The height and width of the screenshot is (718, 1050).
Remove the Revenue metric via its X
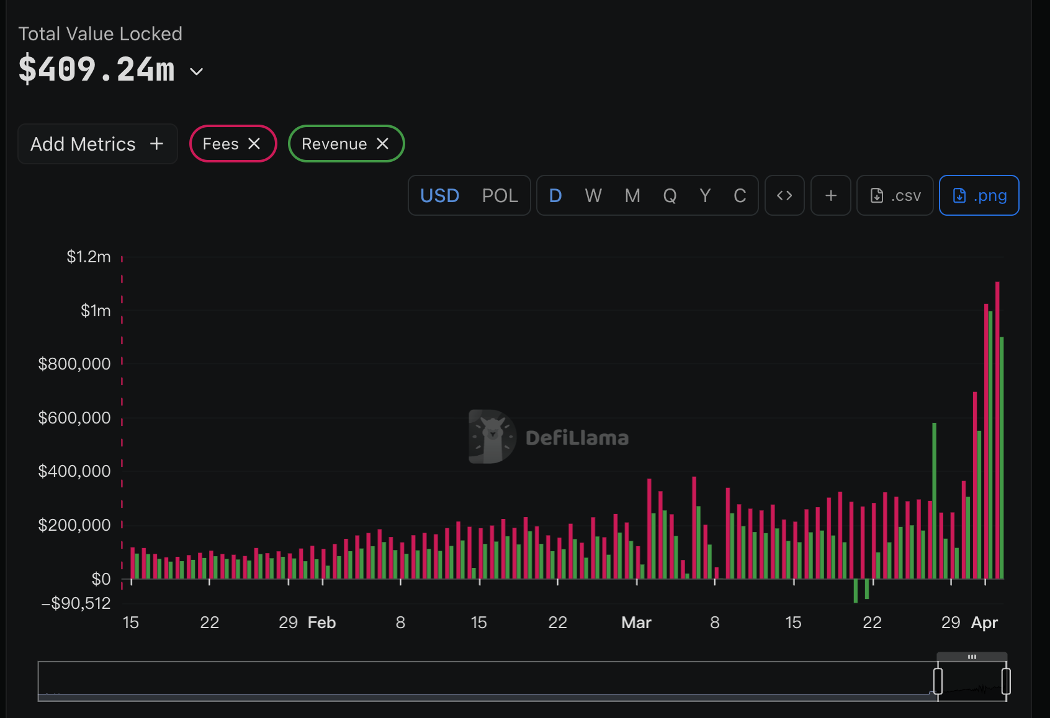pyautogui.click(x=382, y=144)
